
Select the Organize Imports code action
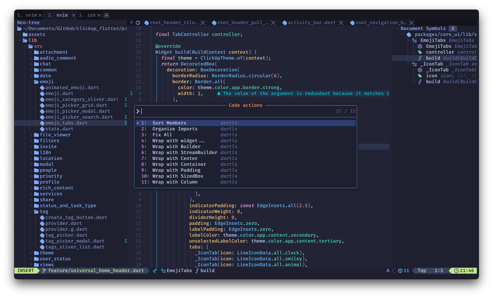(175, 129)
